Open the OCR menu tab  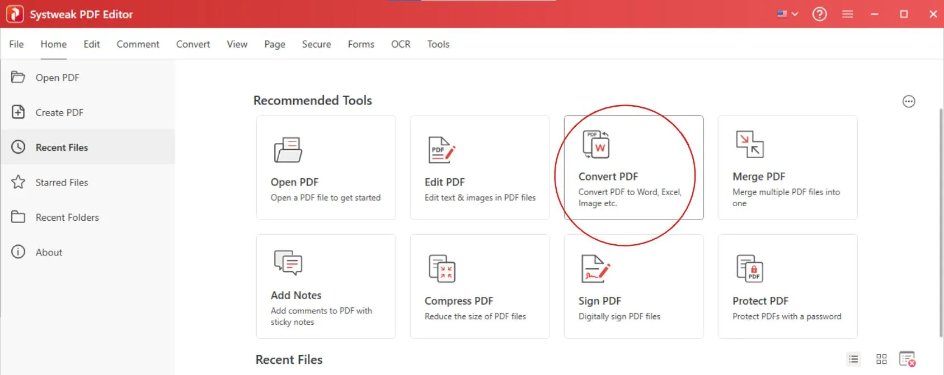400,44
